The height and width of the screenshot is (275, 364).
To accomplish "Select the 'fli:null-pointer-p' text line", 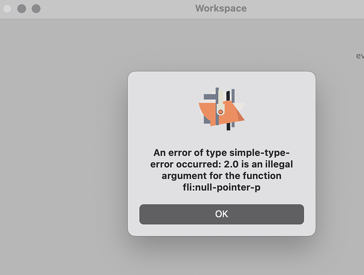I will tap(221, 187).
